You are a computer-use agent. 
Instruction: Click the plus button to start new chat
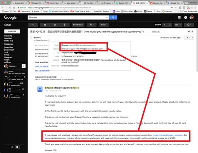(23, 66)
